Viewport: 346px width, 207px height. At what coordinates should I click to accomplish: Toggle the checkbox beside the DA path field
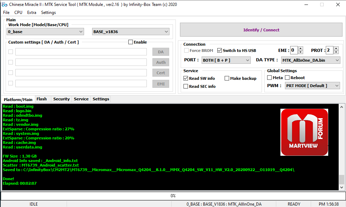click(x=10, y=52)
